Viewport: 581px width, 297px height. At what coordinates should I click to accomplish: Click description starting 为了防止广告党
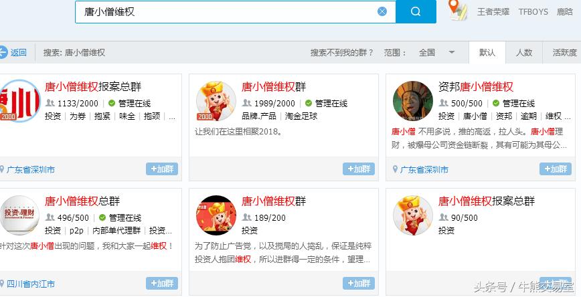click(283, 253)
